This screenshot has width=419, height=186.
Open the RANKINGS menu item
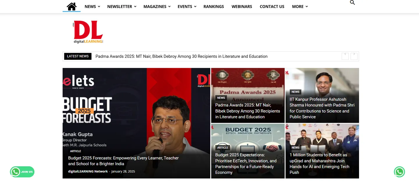point(214,6)
